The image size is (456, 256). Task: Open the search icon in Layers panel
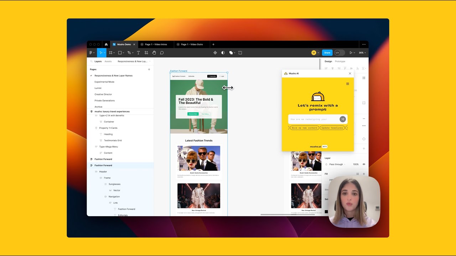click(92, 62)
